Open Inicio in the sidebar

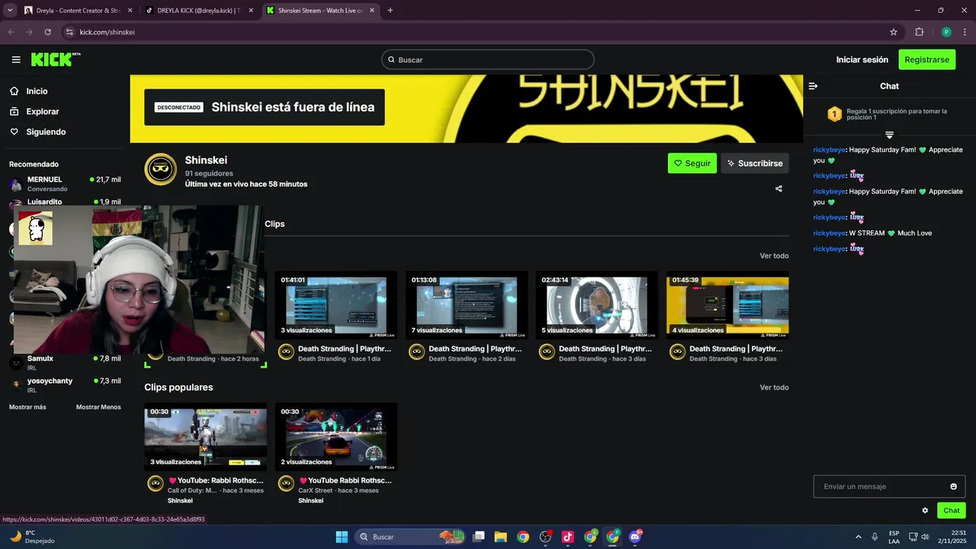[x=37, y=91]
